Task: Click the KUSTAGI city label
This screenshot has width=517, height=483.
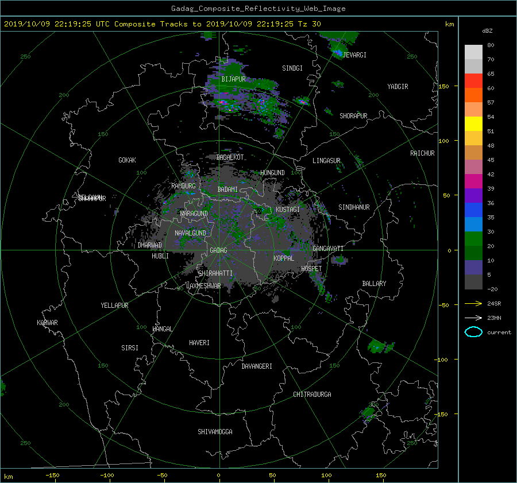Action: [288, 210]
